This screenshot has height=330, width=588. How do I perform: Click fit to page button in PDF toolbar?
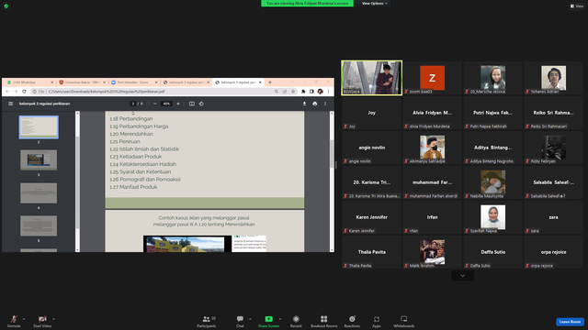[192, 104]
